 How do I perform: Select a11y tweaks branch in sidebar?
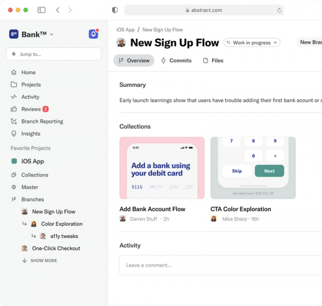pos(64,236)
